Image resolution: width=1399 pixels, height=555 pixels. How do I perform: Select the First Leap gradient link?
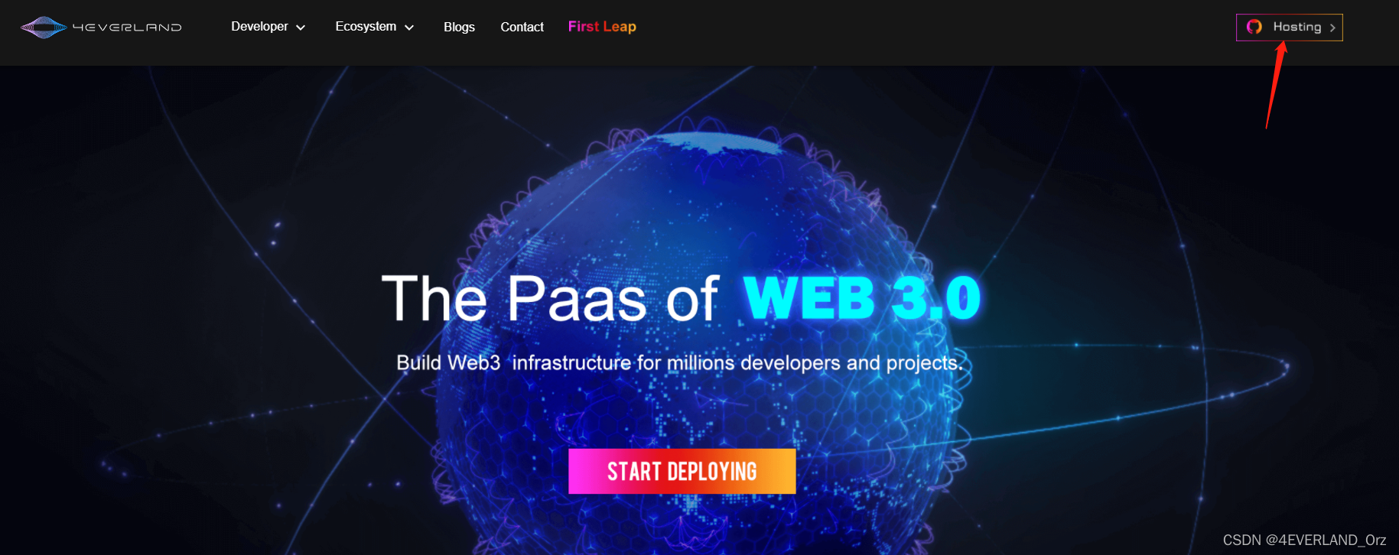602,27
